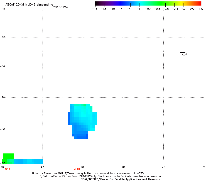Click the '1.0' color bar label
206x181 pixels.
(201, 9)
